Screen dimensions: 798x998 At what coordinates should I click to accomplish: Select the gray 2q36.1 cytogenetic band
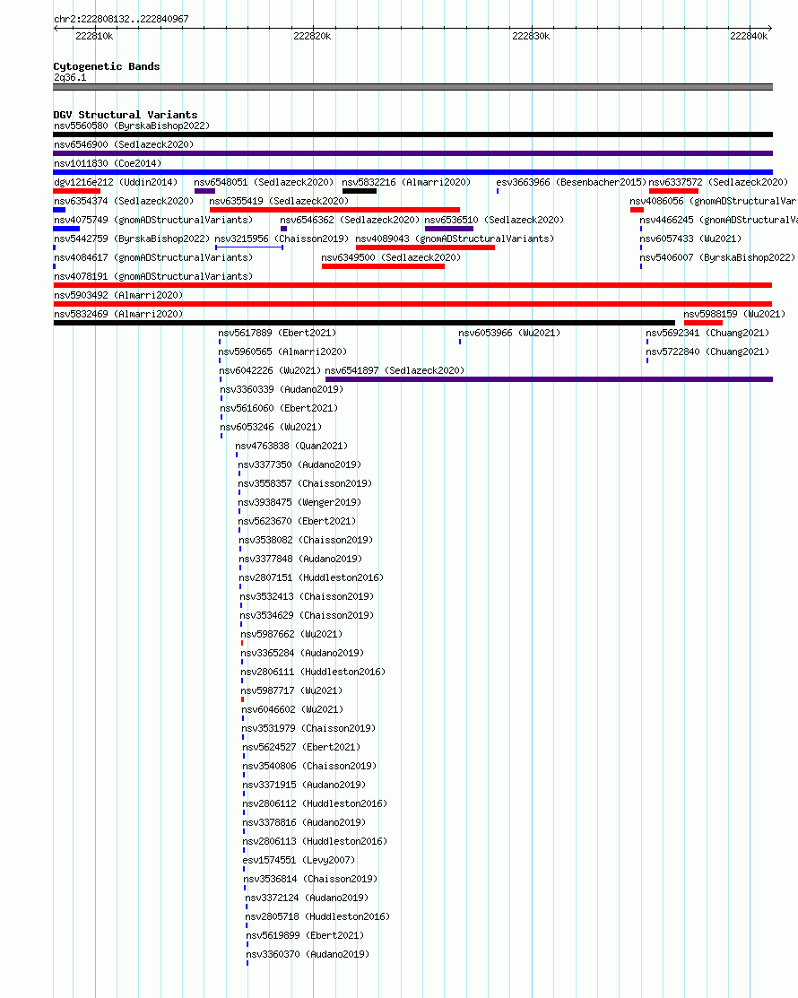(x=413, y=87)
